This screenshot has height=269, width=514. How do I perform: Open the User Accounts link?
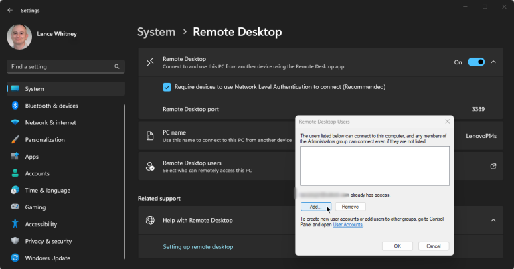348,224
